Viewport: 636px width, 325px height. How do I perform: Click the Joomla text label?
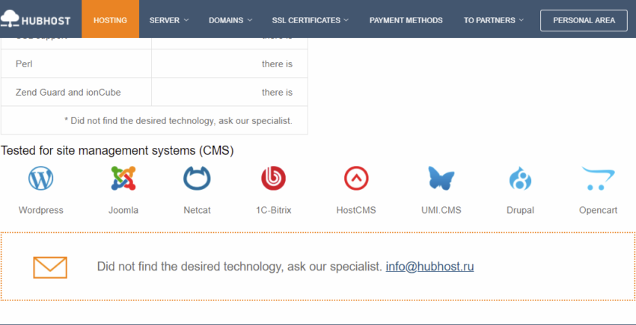coord(123,211)
